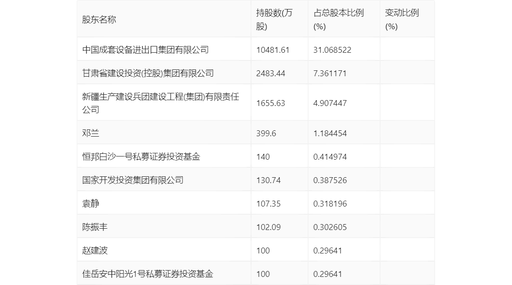Select the 399.6 shares value
Screen dimensions: 512x285
pyautogui.click(x=266, y=133)
